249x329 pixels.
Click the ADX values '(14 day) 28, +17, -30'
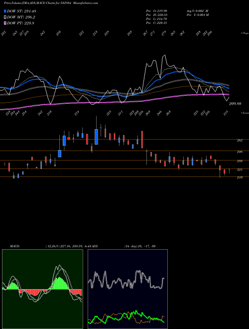(140, 246)
